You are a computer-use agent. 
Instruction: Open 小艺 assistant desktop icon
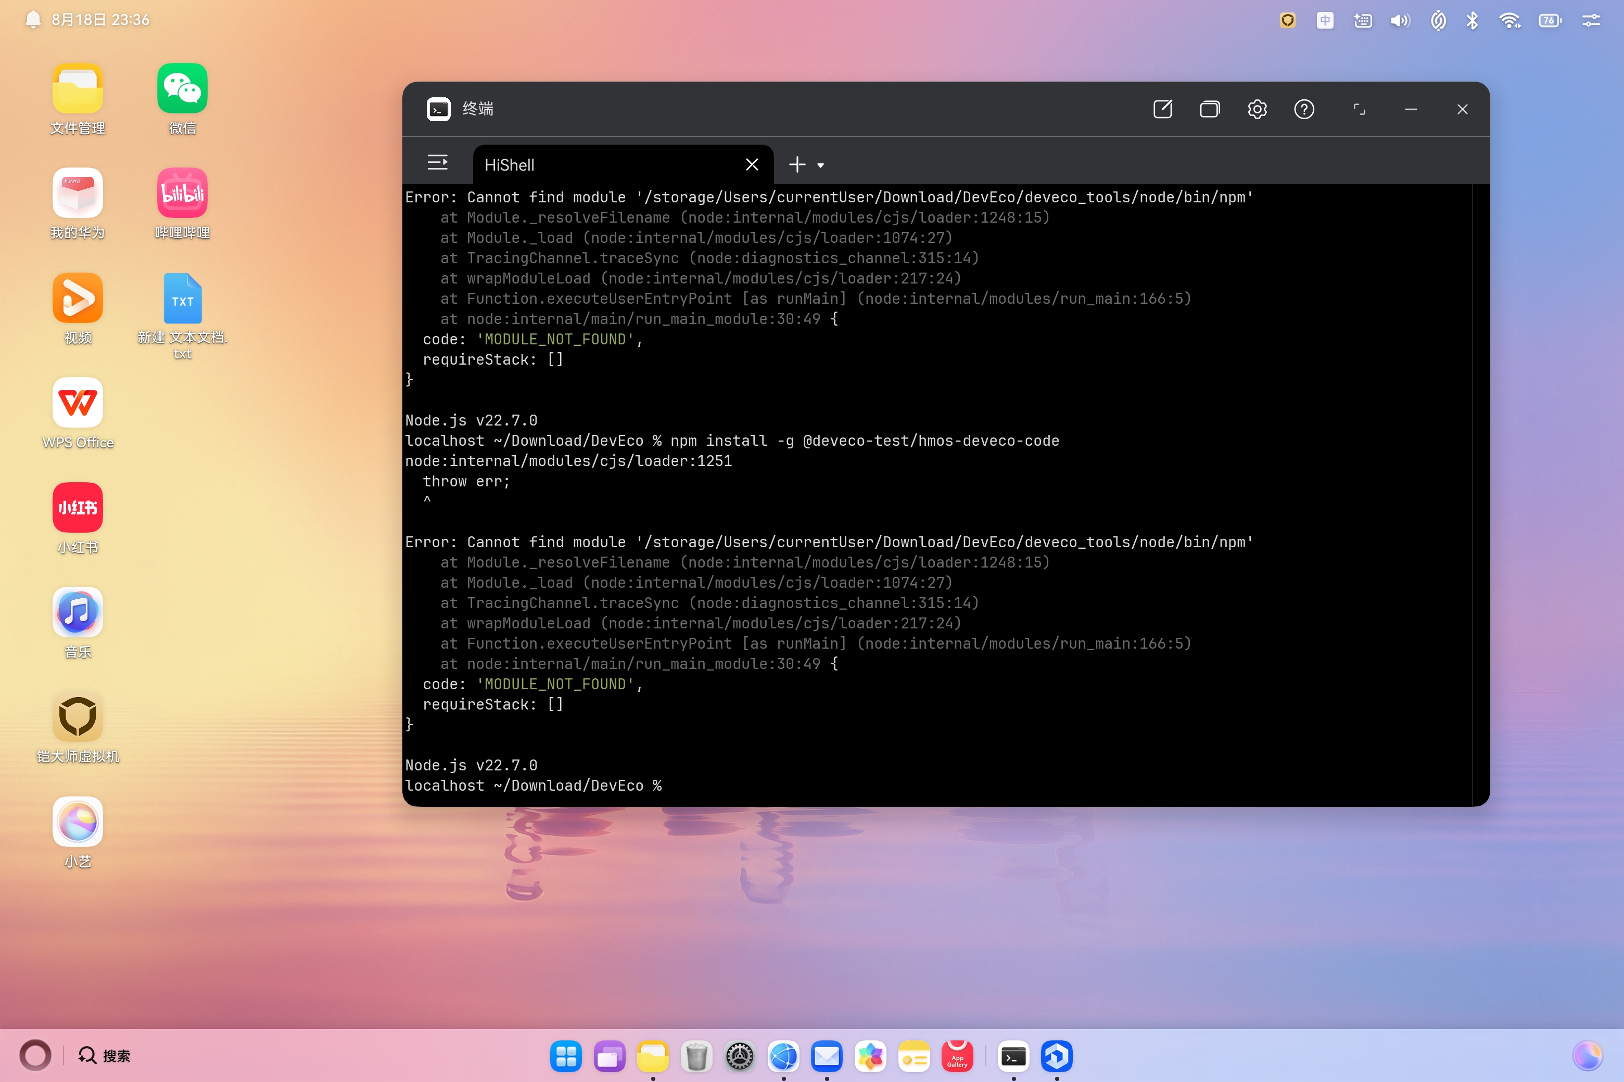(x=78, y=833)
